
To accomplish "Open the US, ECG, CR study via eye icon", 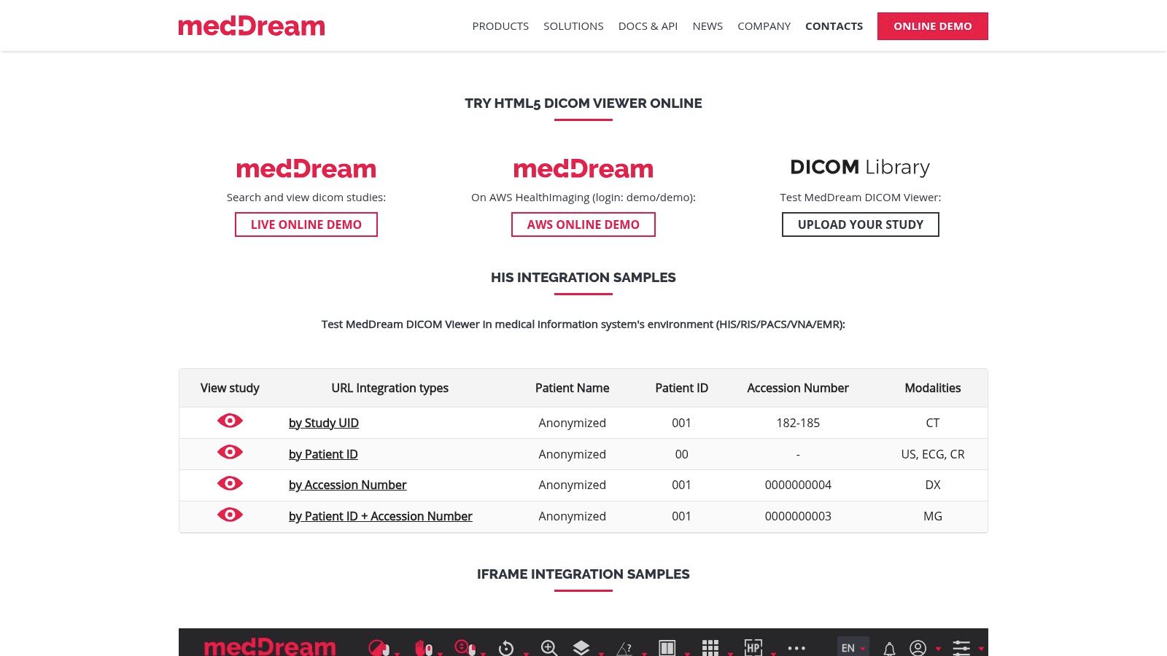I will click(x=230, y=452).
